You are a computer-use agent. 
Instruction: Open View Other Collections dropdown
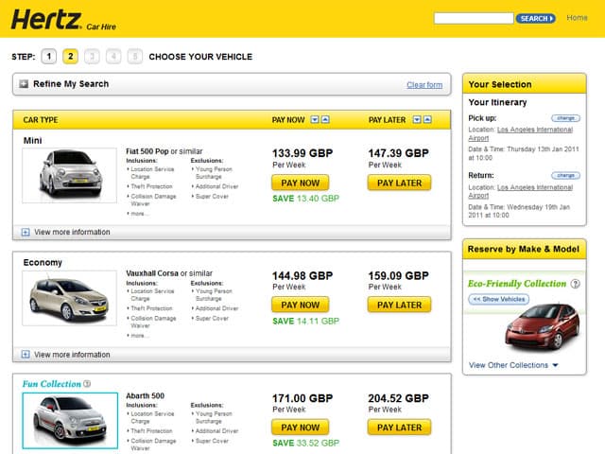[x=514, y=365]
